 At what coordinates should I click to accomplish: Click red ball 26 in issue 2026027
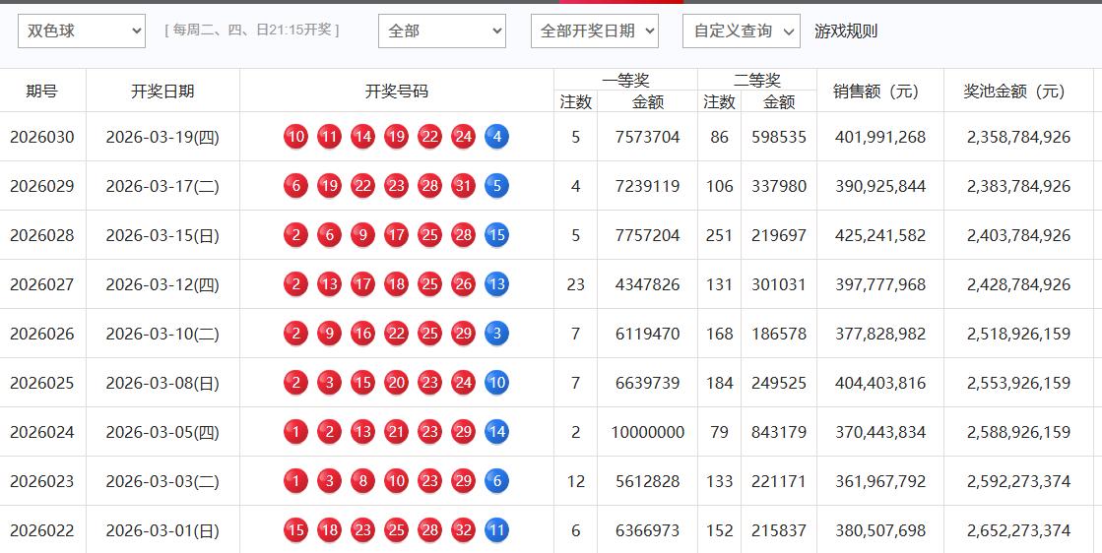[463, 283]
